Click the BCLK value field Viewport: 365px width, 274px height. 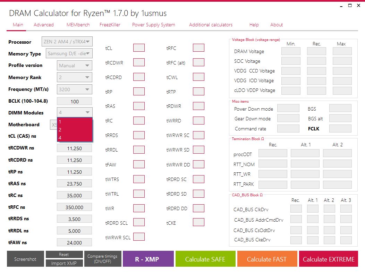[75, 102]
